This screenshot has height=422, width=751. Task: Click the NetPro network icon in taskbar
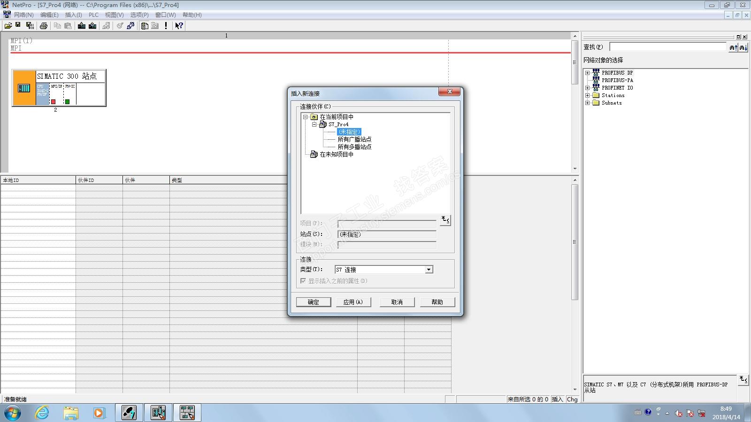(x=187, y=413)
